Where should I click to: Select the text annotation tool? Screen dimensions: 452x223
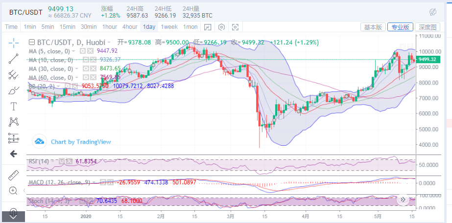(13, 106)
